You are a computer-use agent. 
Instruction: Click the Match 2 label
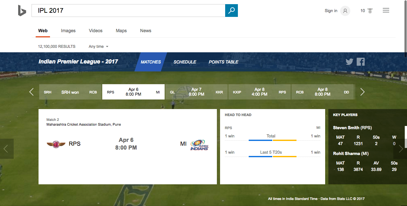53,120
